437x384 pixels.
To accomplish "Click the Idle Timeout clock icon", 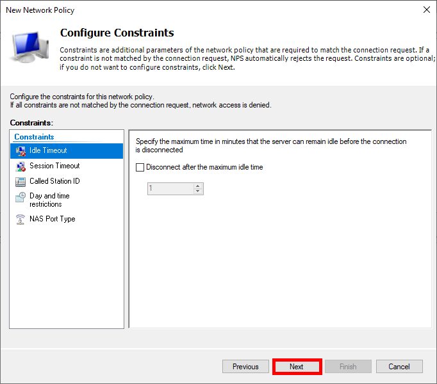I will point(20,151).
